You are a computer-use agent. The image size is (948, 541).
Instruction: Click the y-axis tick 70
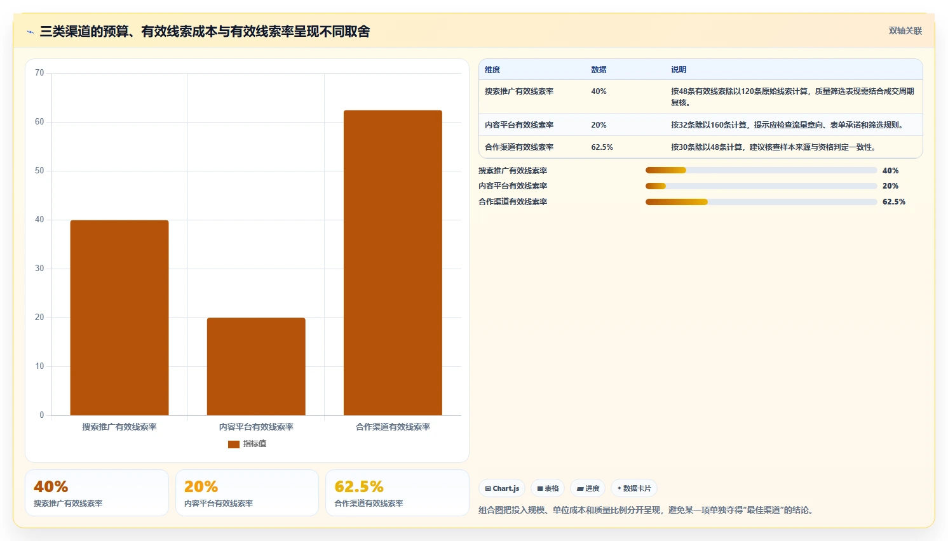tap(39, 73)
